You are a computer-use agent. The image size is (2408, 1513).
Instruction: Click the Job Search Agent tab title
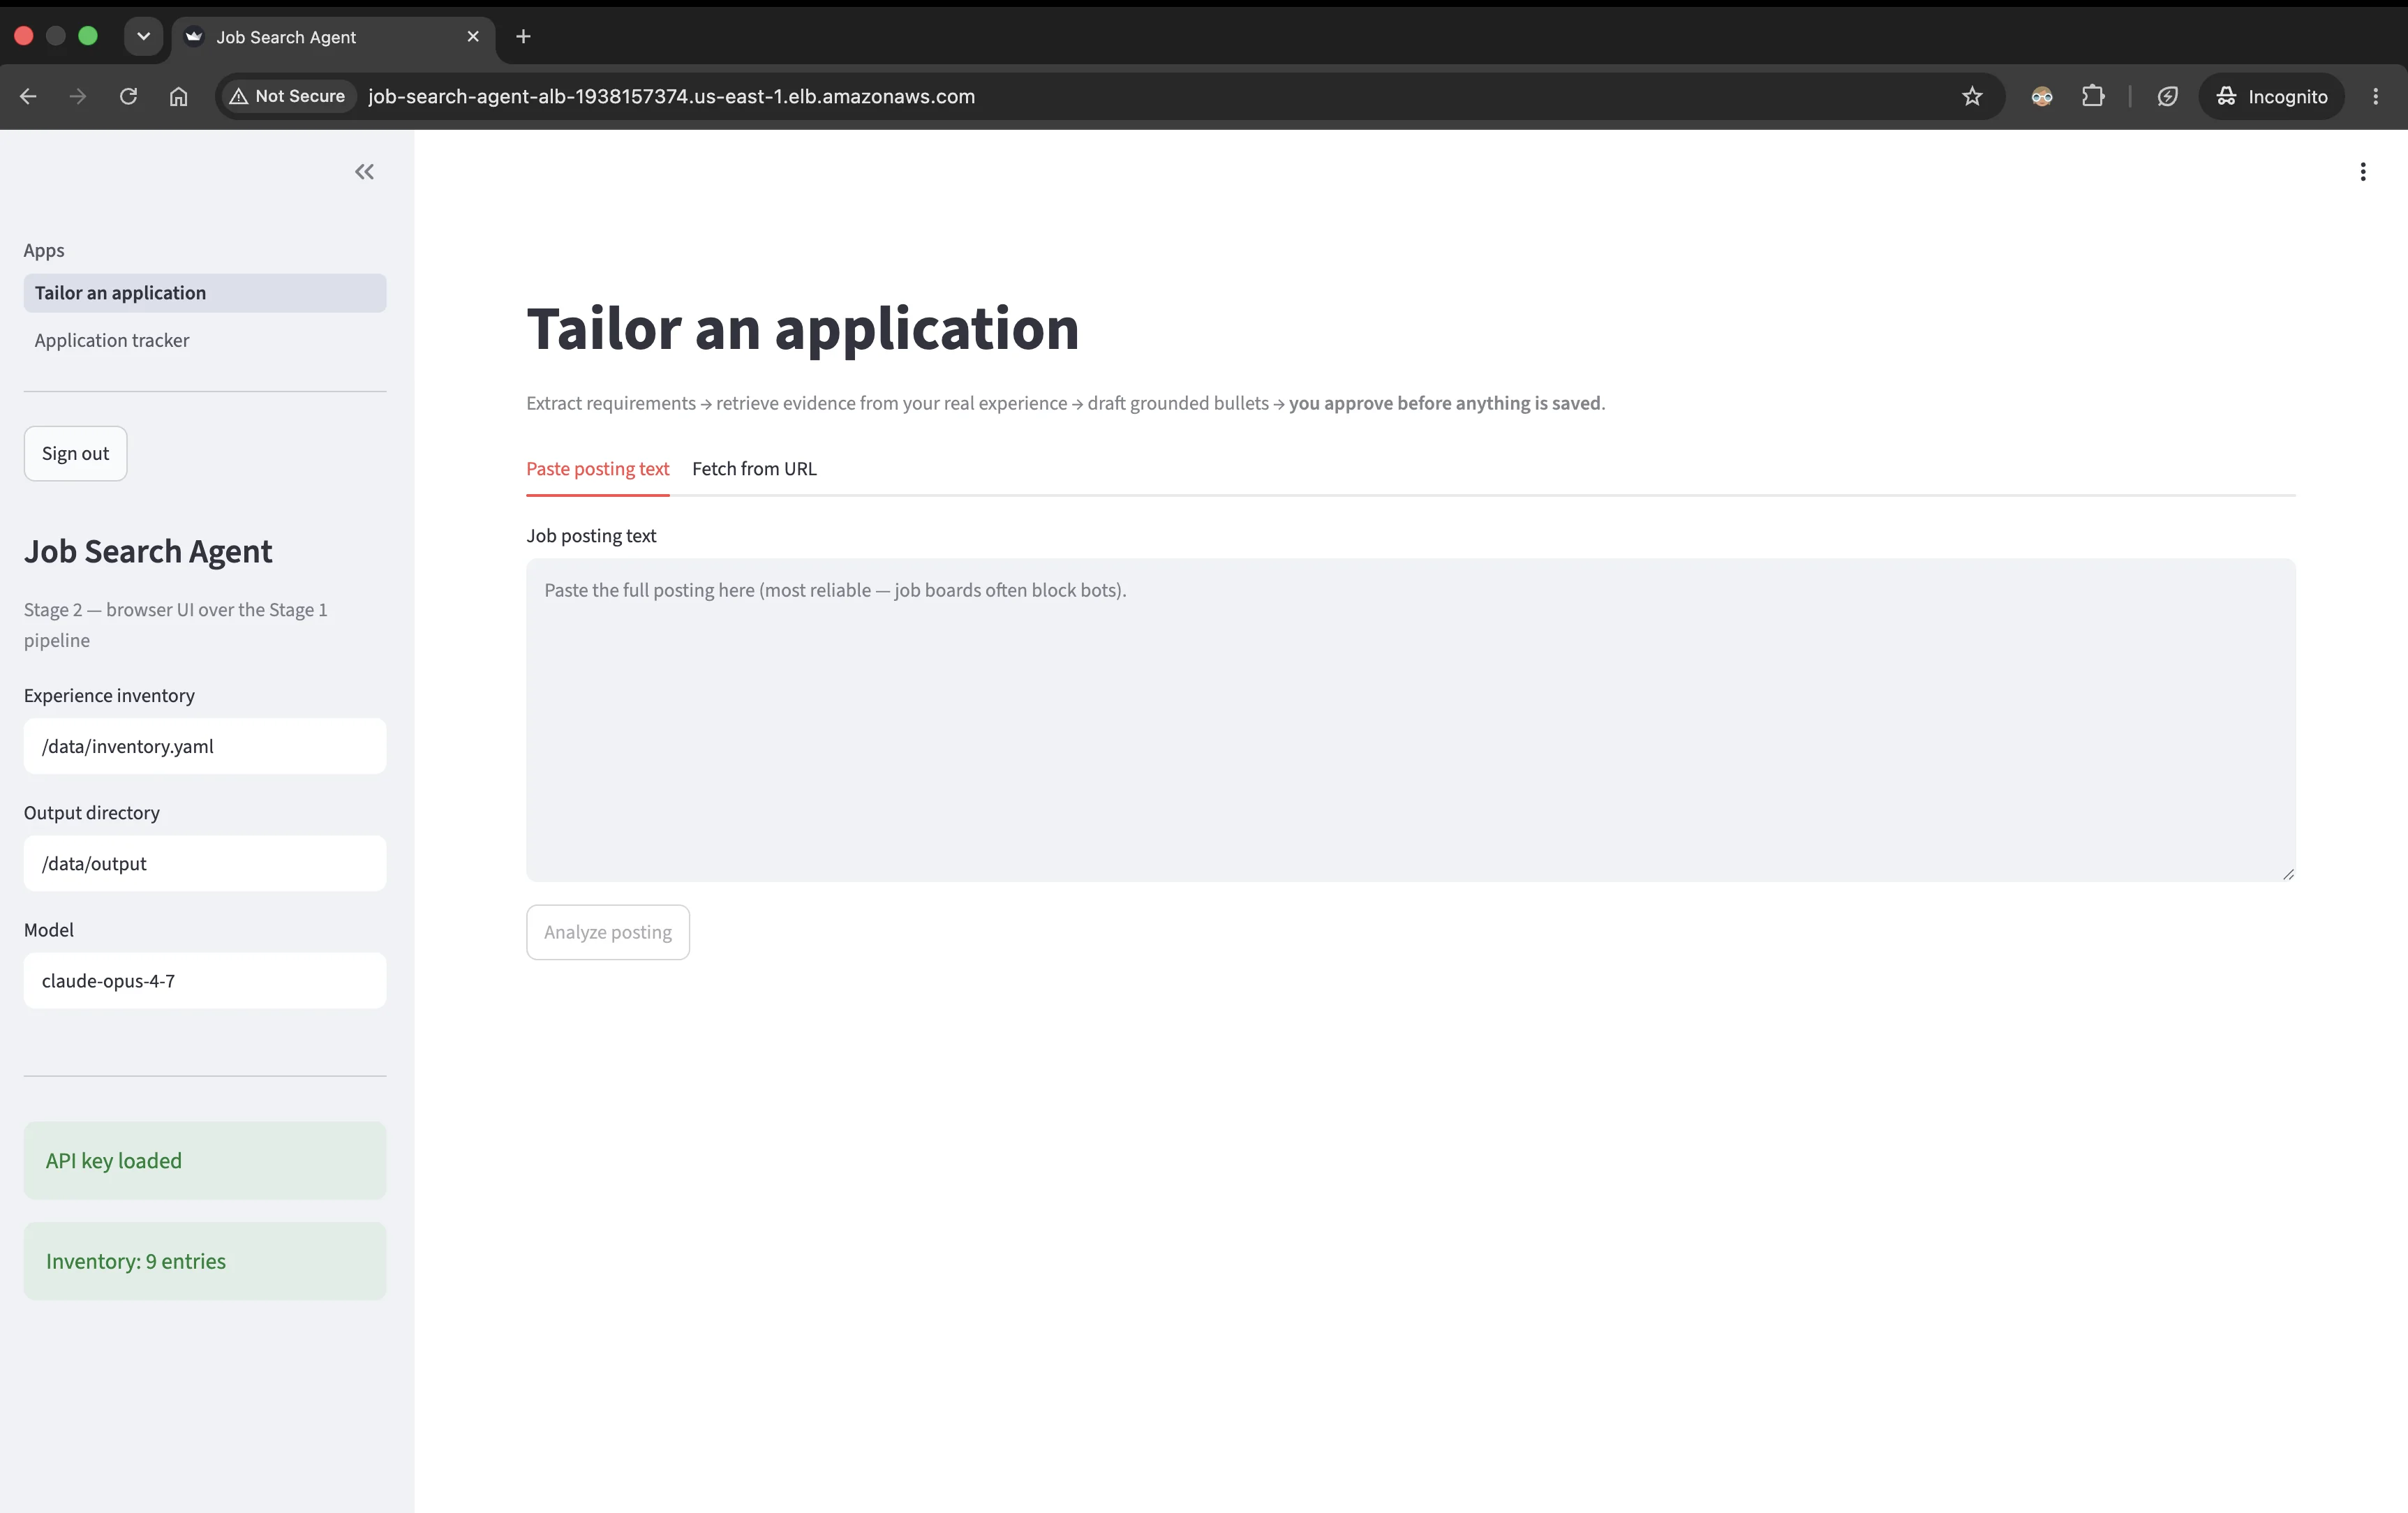click(x=286, y=37)
